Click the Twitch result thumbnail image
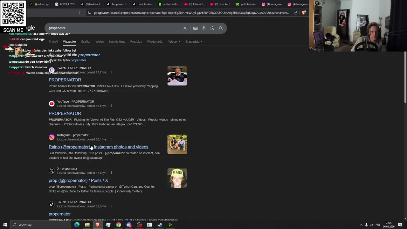This screenshot has height=229, width=407. coord(177,76)
